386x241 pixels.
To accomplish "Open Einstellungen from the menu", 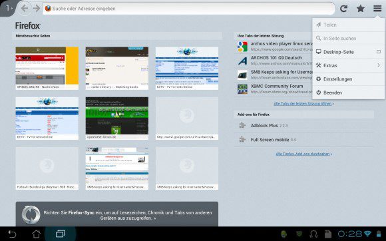I will tap(348, 79).
